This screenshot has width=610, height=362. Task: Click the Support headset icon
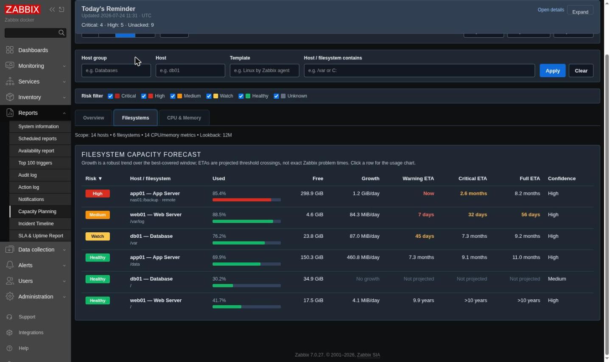point(10,317)
